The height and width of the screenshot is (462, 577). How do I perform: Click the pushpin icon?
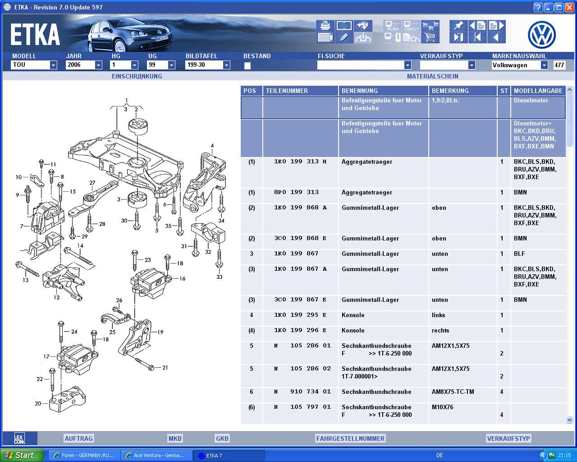(x=458, y=26)
